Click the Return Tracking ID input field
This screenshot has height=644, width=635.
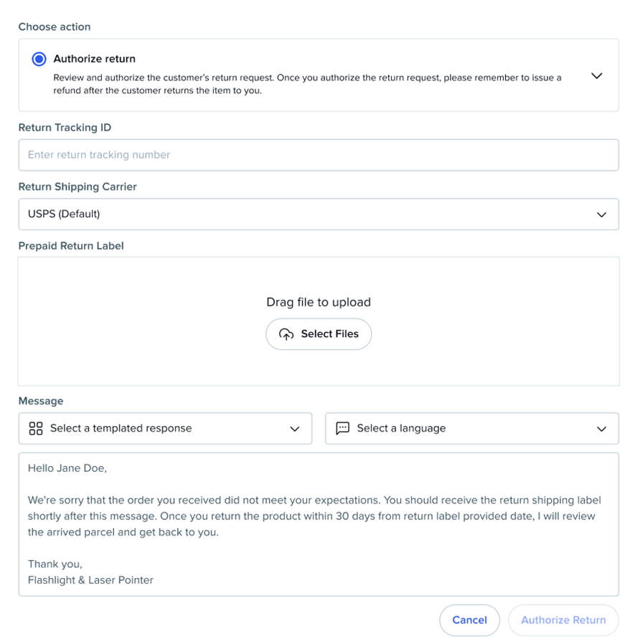(x=318, y=155)
